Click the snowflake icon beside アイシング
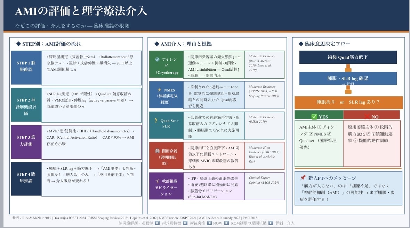 [157, 59]
